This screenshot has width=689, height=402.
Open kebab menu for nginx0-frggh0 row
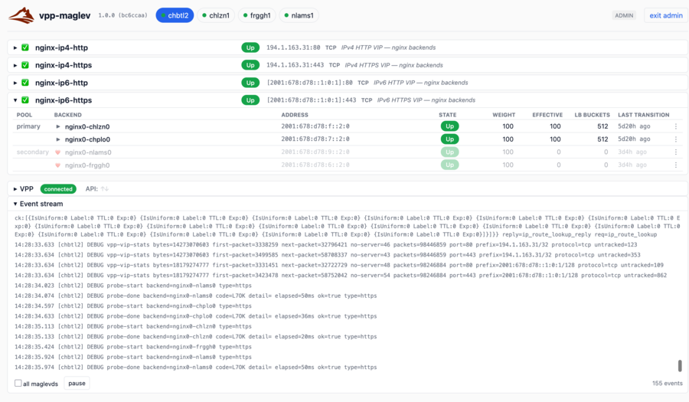(x=676, y=165)
